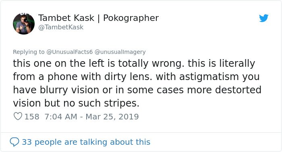This screenshot has height=152, width=282.
Task: Open the @UnusualFacts6 mention
Action: [x=69, y=52]
